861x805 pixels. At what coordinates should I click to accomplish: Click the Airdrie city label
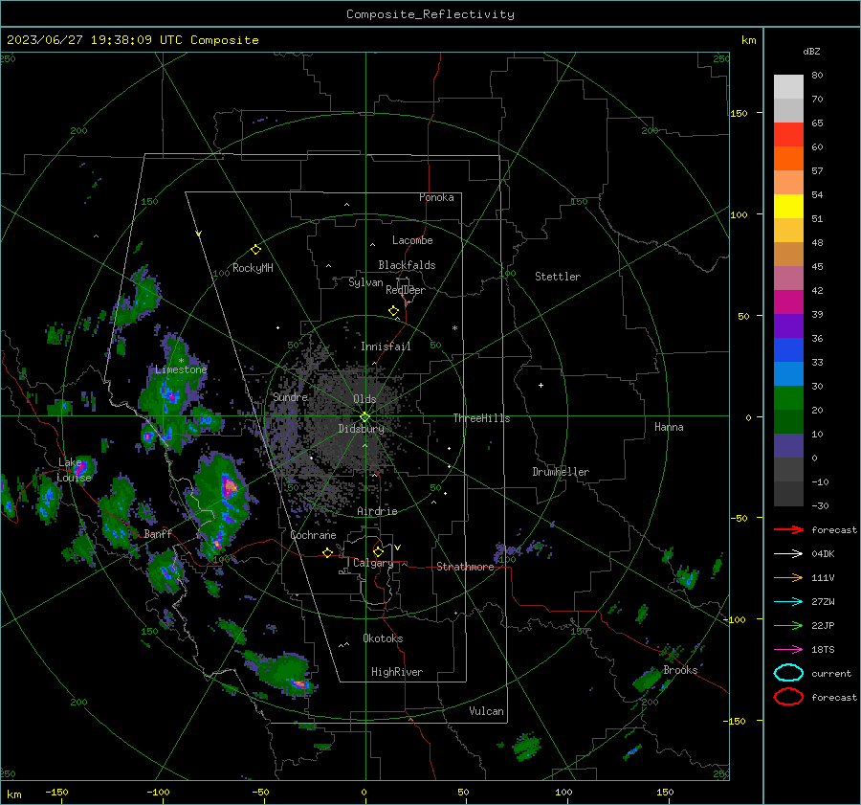point(377,511)
